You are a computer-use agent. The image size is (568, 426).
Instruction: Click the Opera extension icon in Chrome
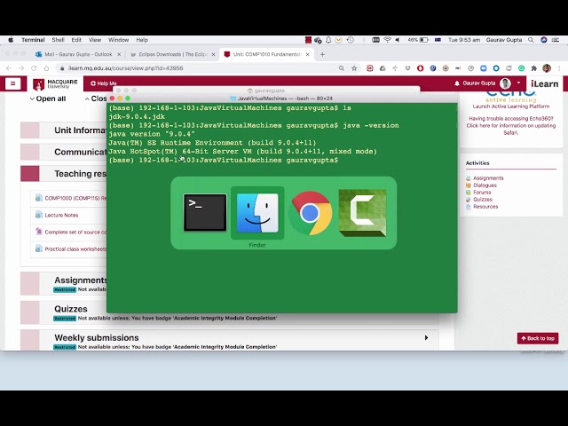420,68
